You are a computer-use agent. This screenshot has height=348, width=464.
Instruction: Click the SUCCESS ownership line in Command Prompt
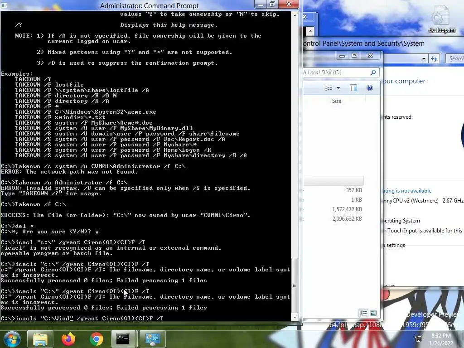coord(126,215)
